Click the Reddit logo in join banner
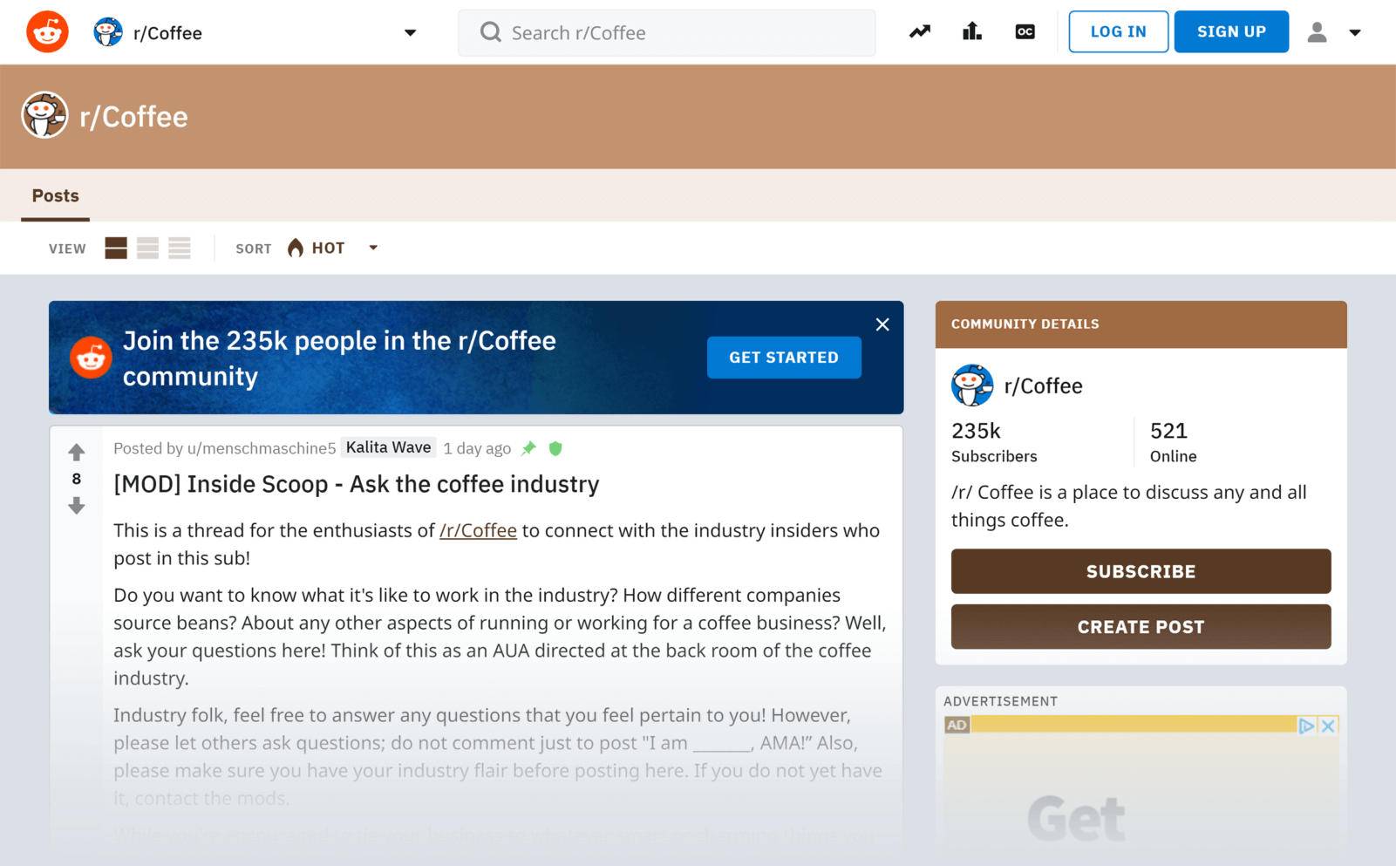This screenshot has height=866, width=1396. (x=91, y=358)
